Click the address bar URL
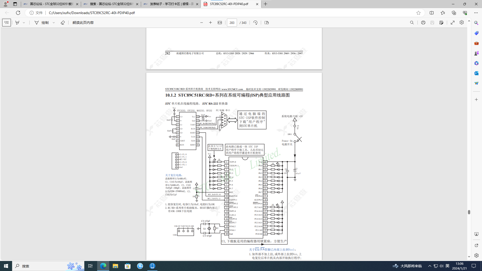The height and width of the screenshot is (271, 482). pyautogui.click(x=92, y=13)
